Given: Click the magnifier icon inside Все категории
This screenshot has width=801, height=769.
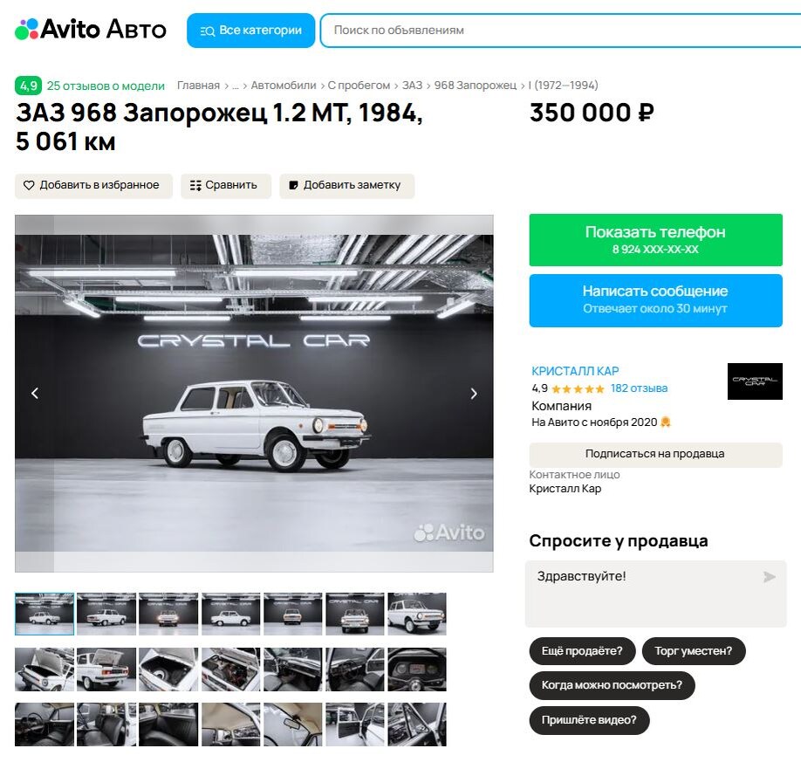Looking at the screenshot, I should click(207, 30).
